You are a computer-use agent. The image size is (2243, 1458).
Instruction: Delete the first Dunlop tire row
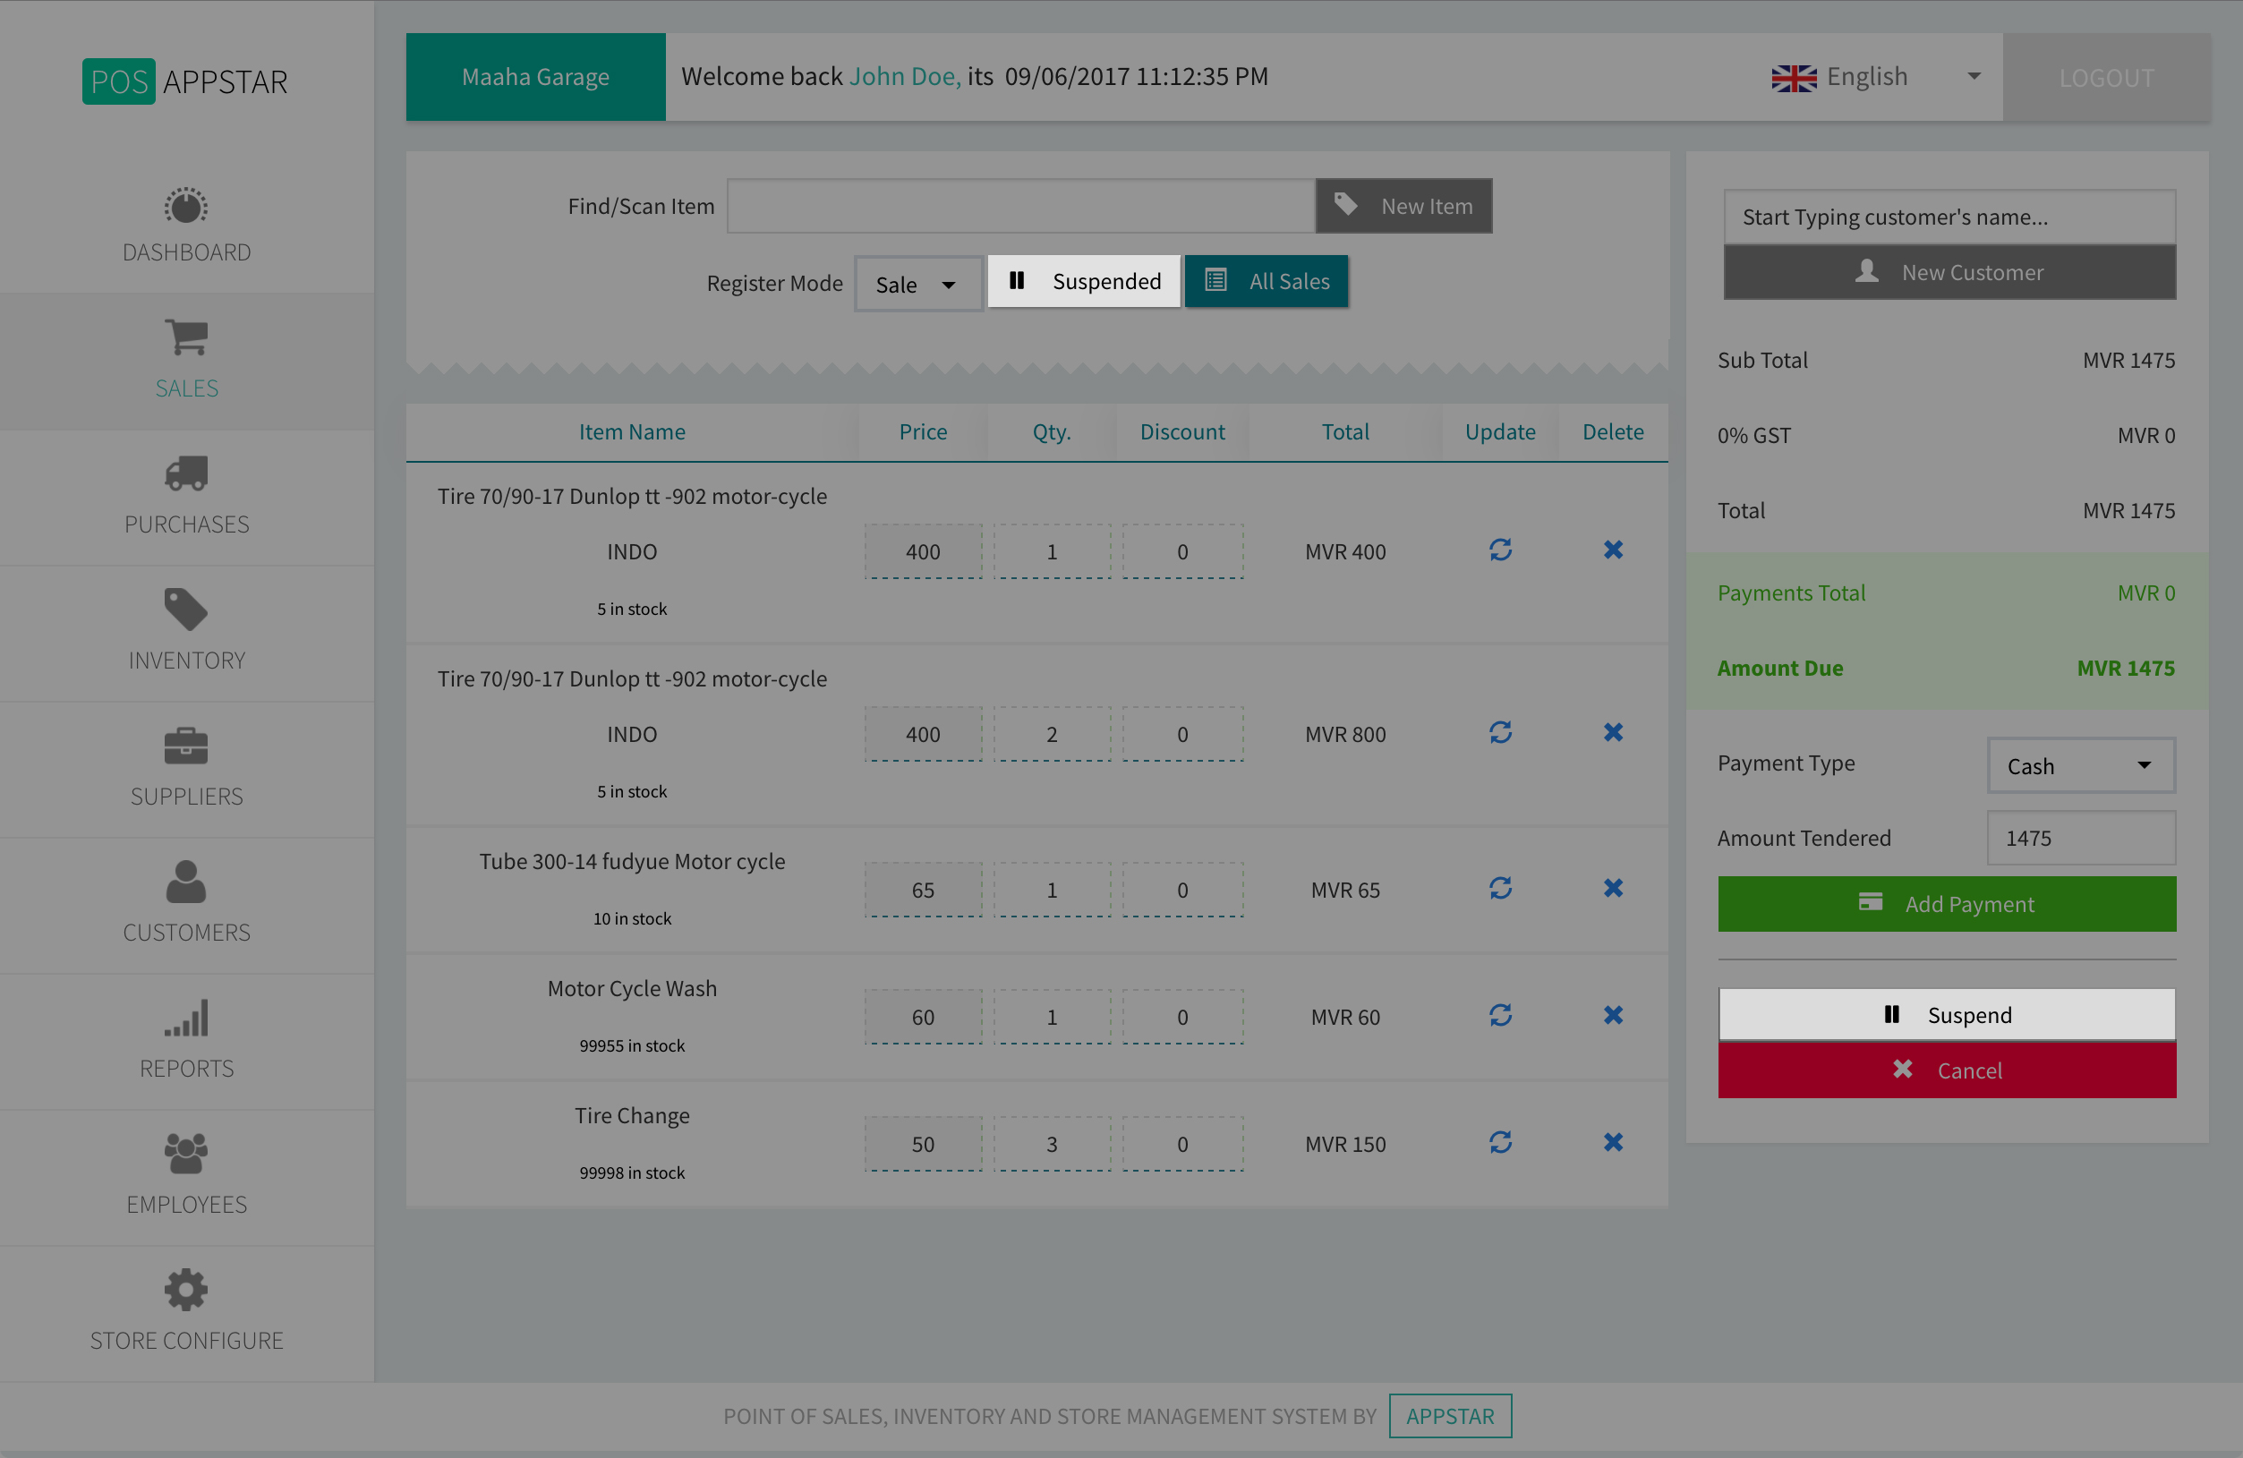pos(1613,550)
